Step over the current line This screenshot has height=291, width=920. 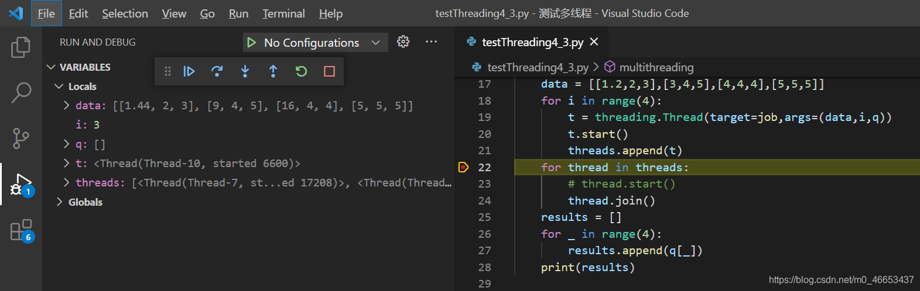pos(217,71)
